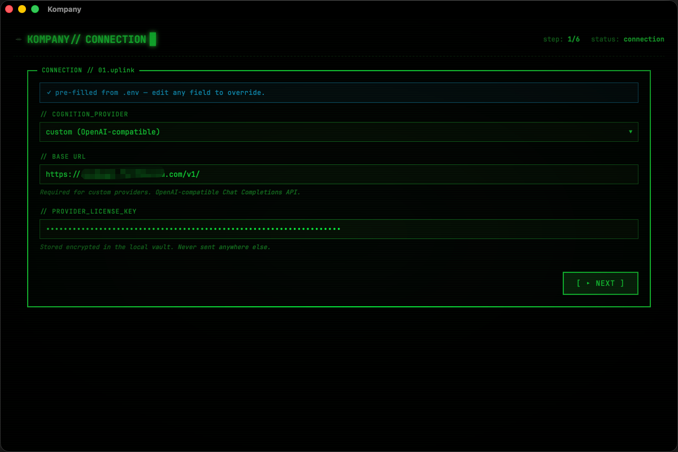678x452 pixels.
Task: Click the 'CONNECTION // 01.uplink' panel title
Action: coord(88,71)
